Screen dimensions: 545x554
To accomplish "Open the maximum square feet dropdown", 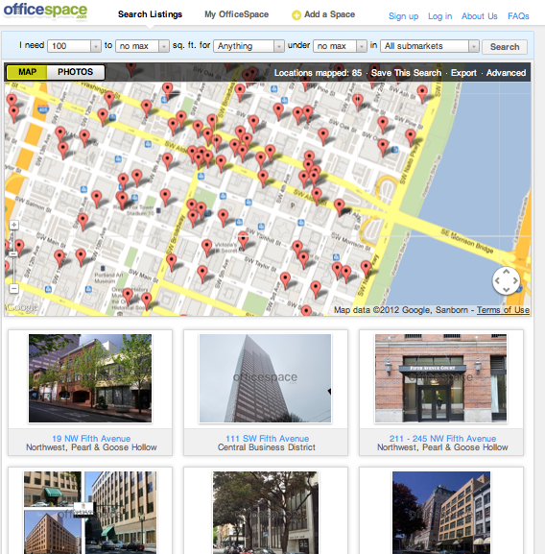I will pyautogui.click(x=142, y=46).
